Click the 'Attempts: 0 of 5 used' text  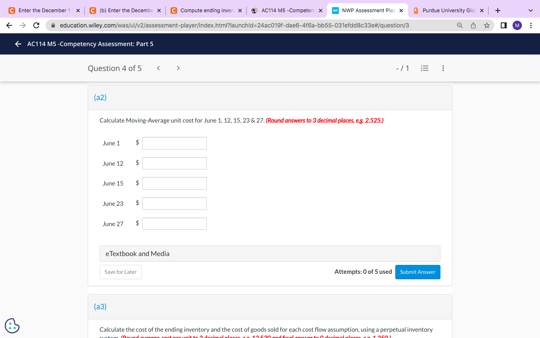point(363,272)
